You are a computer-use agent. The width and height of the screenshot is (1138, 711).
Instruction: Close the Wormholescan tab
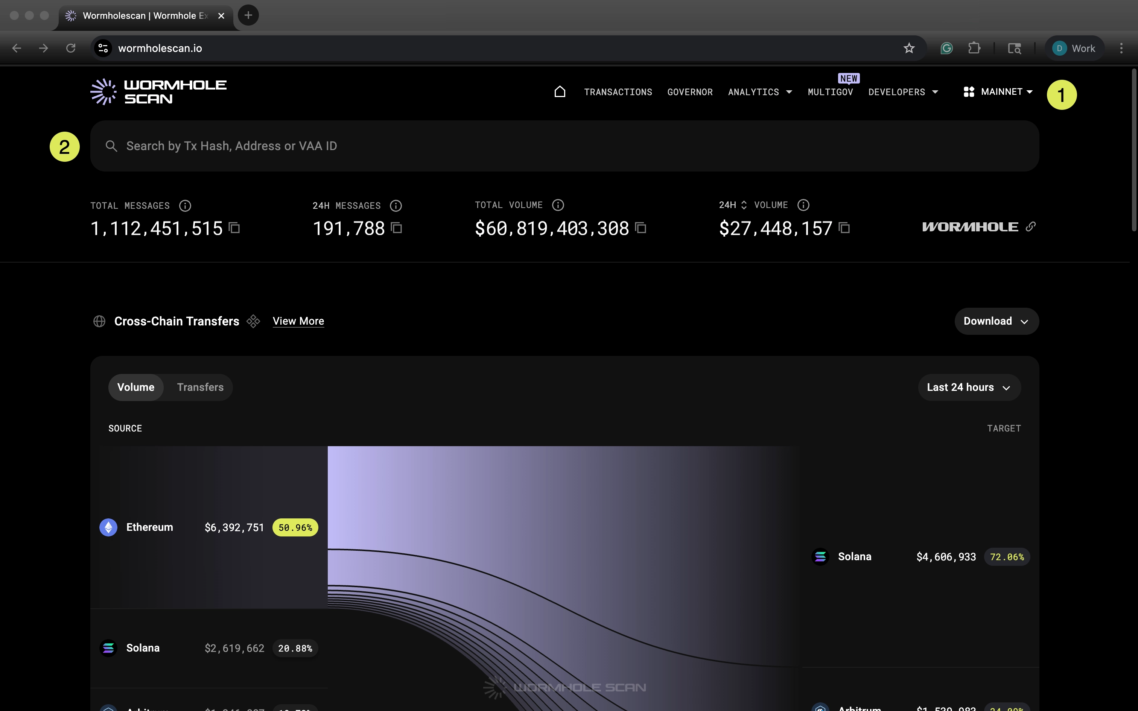coord(221,15)
